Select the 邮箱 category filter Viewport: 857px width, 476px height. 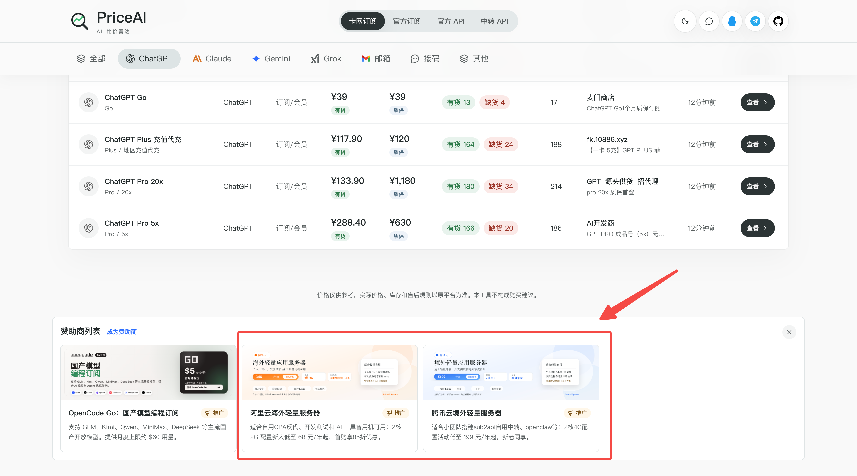point(376,59)
